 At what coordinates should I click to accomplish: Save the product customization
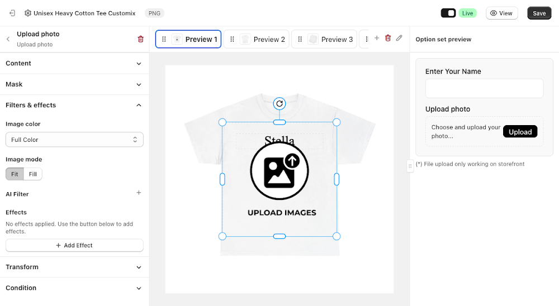click(539, 13)
